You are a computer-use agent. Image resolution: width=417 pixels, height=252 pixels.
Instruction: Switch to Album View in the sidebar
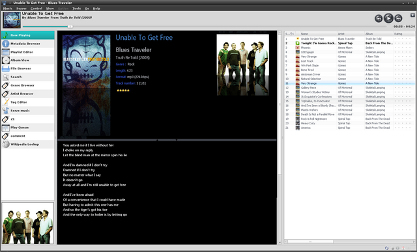pyautogui.click(x=27, y=61)
